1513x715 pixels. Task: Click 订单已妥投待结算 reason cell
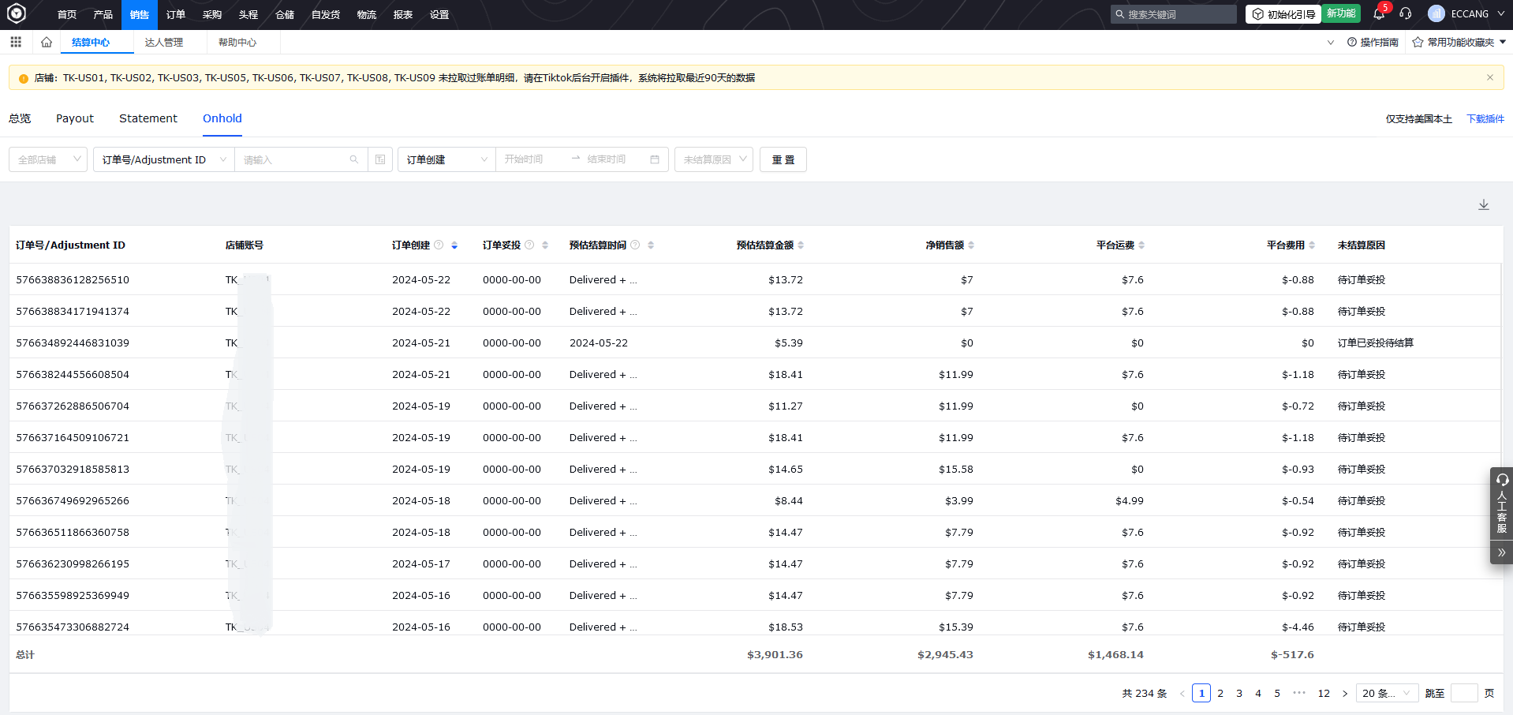(x=1376, y=343)
